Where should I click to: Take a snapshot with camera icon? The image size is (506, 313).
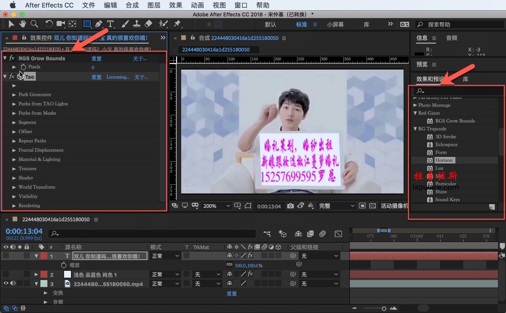pos(291,206)
